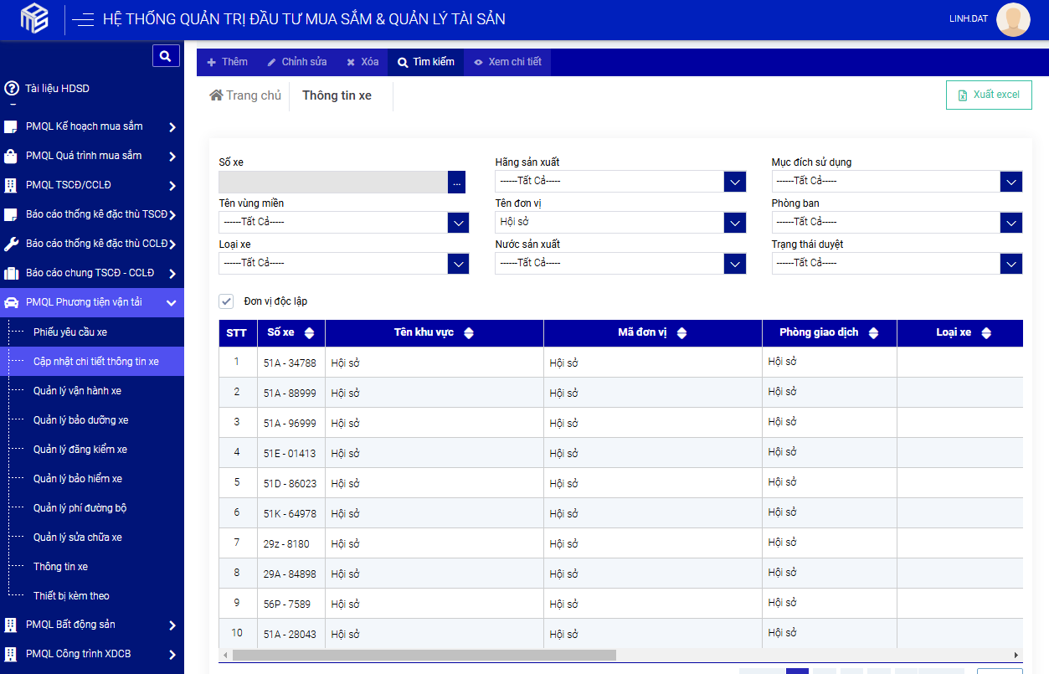Open Quản lý bảo dưỡng xe menu item
Image resolution: width=1049 pixels, height=674 pixels.
point(80,420)
